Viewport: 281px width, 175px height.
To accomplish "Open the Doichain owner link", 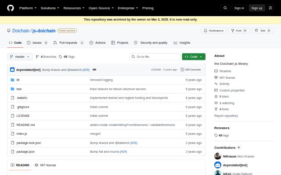I will (x=21, y=31).
